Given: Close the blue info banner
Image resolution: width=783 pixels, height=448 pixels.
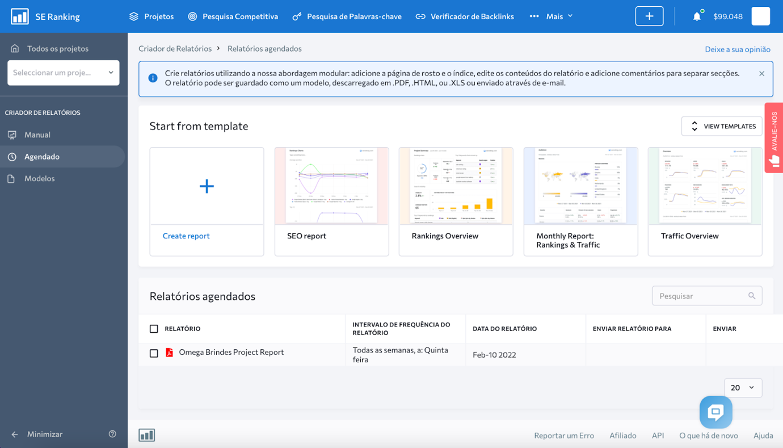Looking at the screenshot, I should tap(761, 74).
